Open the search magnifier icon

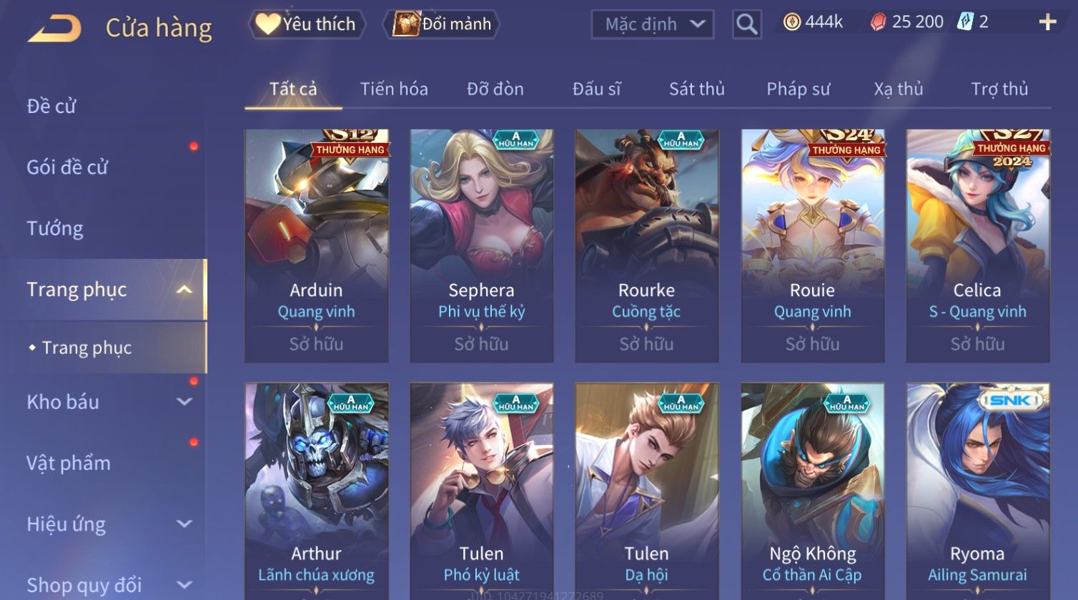[x=746, y=24]
